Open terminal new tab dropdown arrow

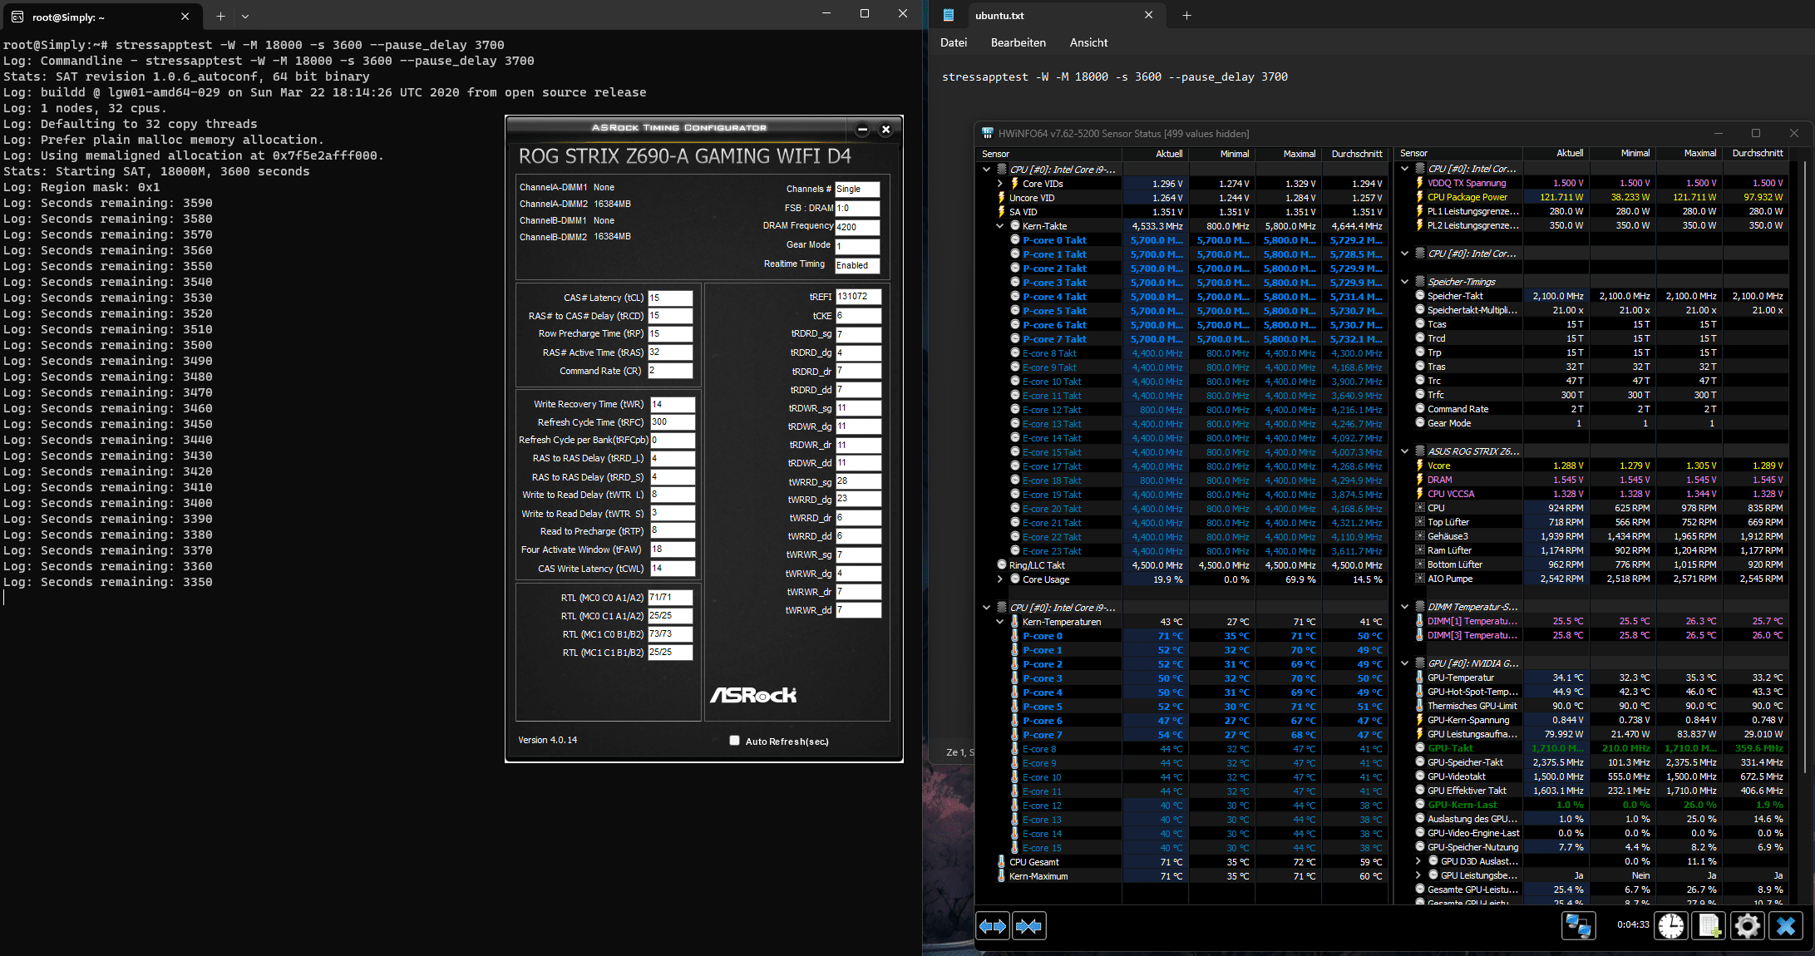[x=245, y=16]
